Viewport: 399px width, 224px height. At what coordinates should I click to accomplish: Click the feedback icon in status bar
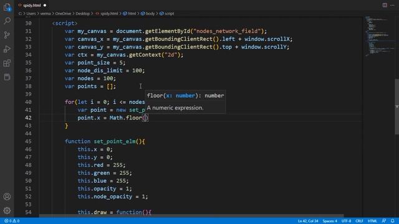pos(384,221)
